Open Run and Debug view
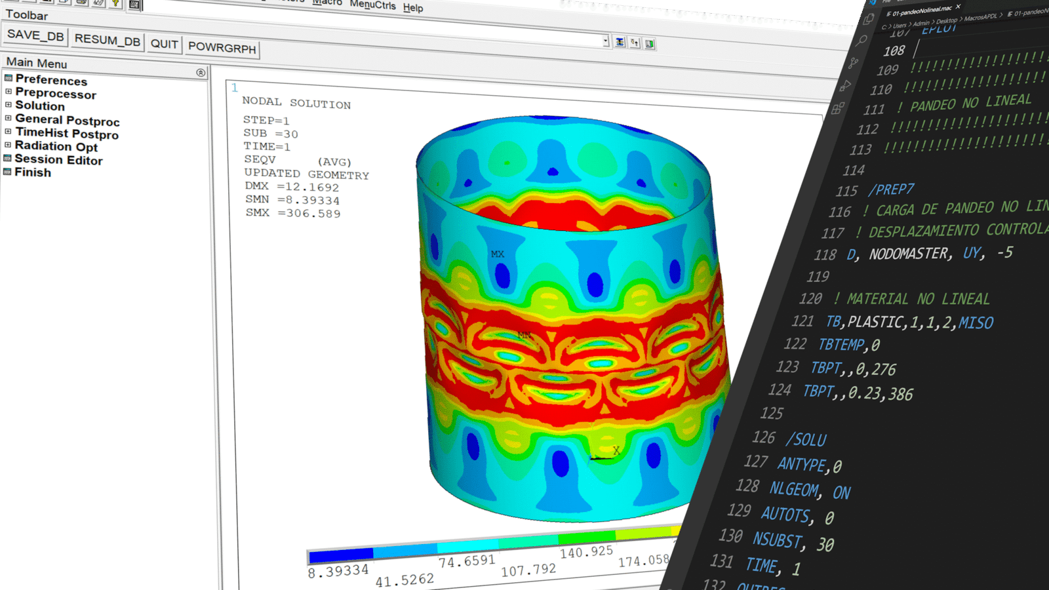This screenshot has height=590, width=1049. click(846, 85)
